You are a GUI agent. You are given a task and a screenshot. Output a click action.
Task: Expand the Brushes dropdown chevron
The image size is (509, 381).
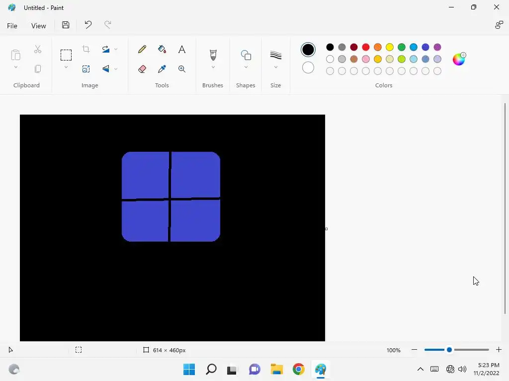click(213, 67)
